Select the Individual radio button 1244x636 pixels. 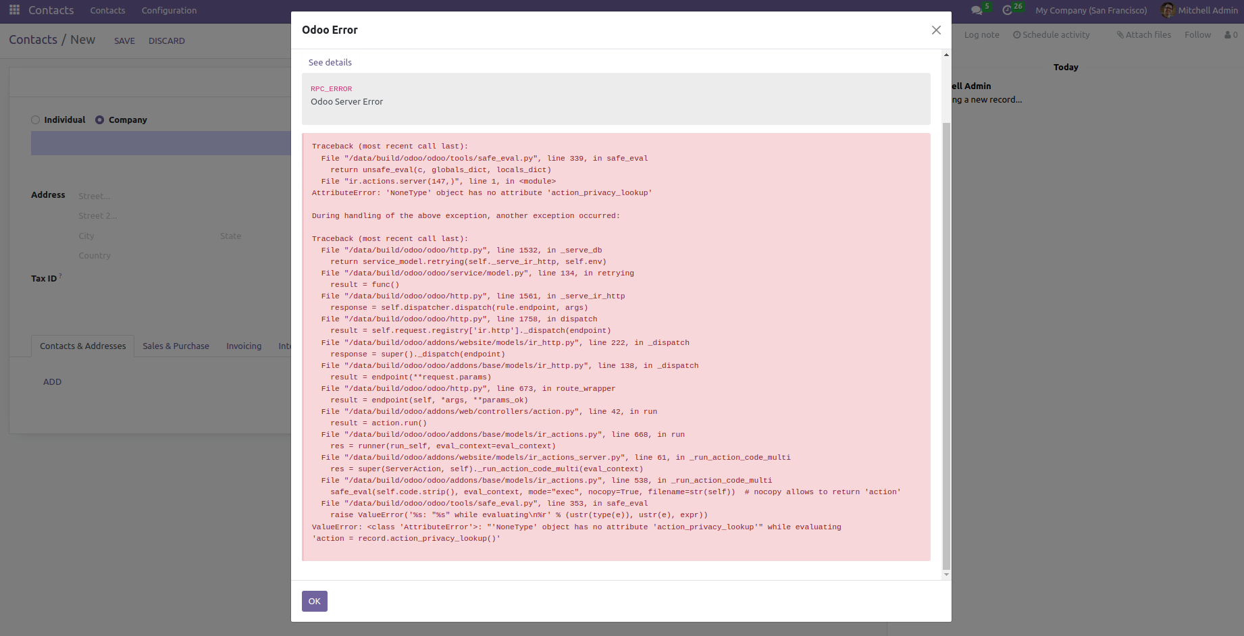coord(35,120)
